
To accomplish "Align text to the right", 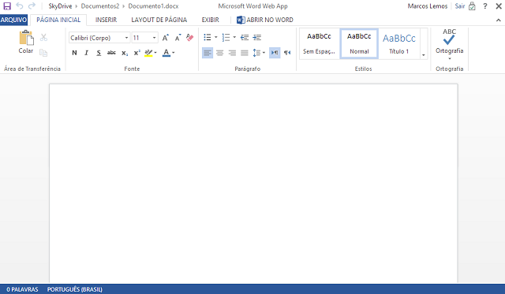I will tap(232, 53).
